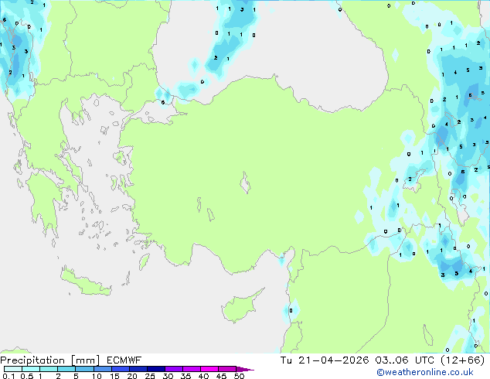Click the 0.5–1 mm legend color swatch
490x379 pixels.
click(31, 369)
